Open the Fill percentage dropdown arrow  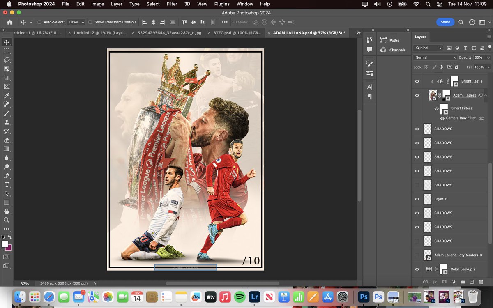(488, 67)
